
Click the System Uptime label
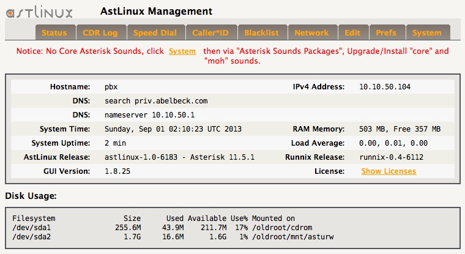tap(61, 143)
